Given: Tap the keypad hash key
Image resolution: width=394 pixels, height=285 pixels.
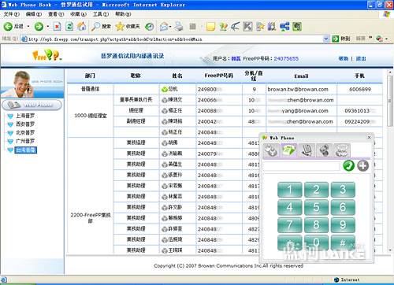Looking at the screenshot, I should point(343,242).
